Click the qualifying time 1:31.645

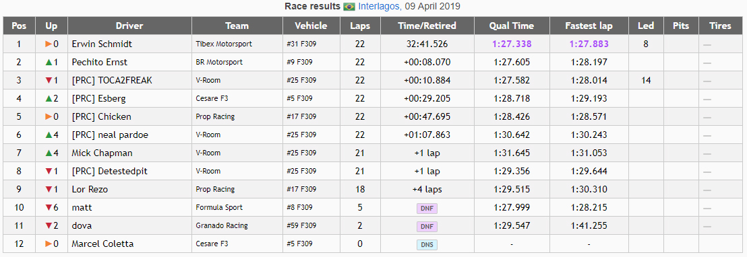click(x=512, y=153)
